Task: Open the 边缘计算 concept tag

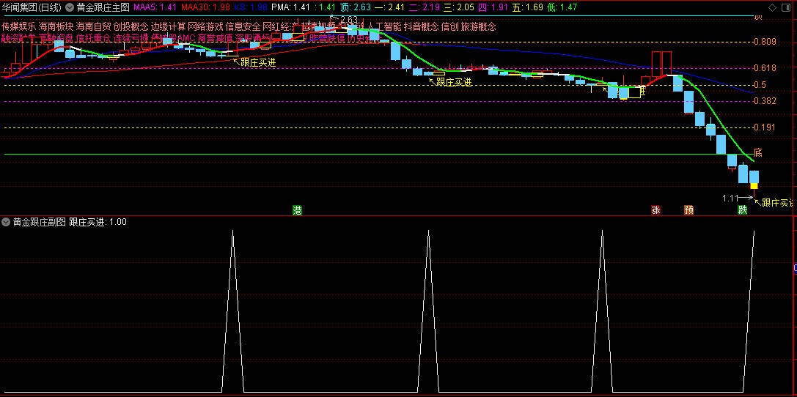Action: [x=168, y=27]
